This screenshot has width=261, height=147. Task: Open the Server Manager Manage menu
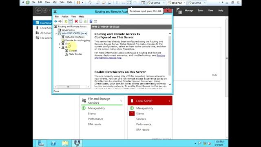pyautogui.click(x=189, y=11)
